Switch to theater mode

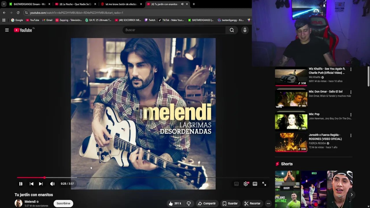coord(255,184)
